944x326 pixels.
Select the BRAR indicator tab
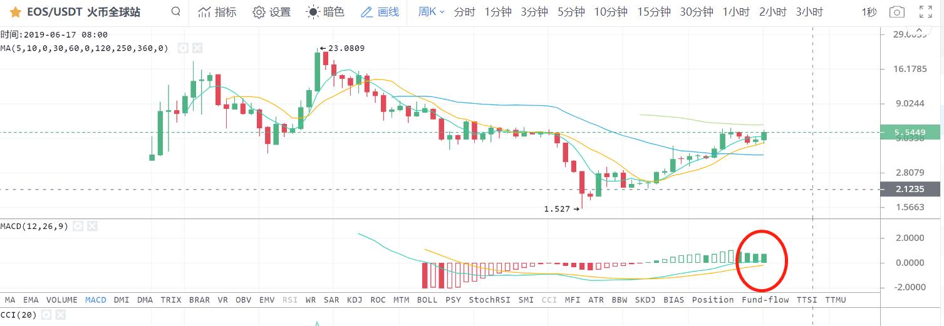tap(200, 300)
